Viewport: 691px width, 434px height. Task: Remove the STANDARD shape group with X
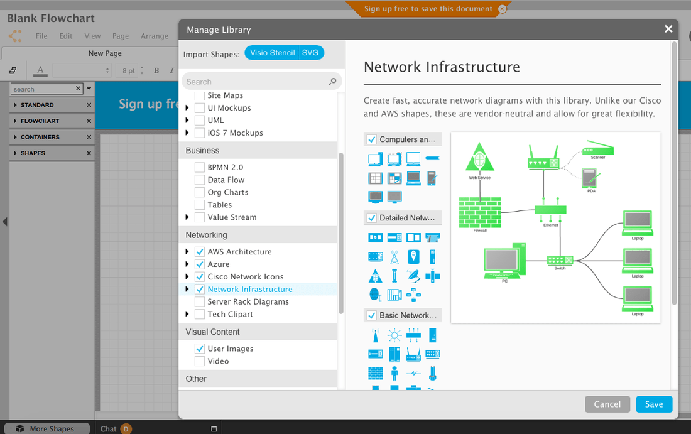point(89,105)
